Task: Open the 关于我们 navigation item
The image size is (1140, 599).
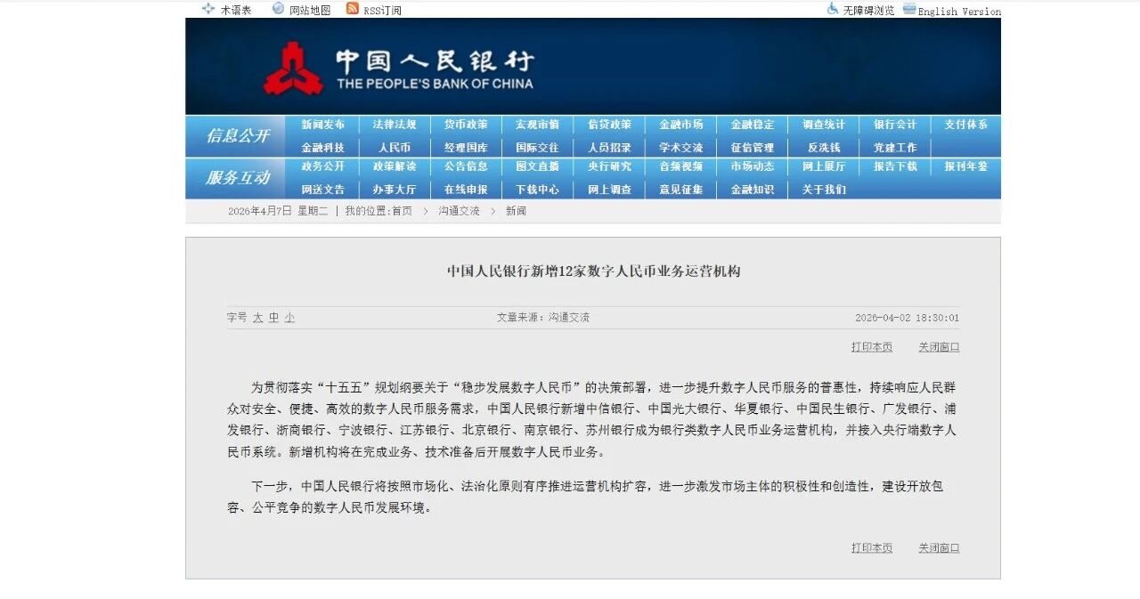Action: coord(824,190)
